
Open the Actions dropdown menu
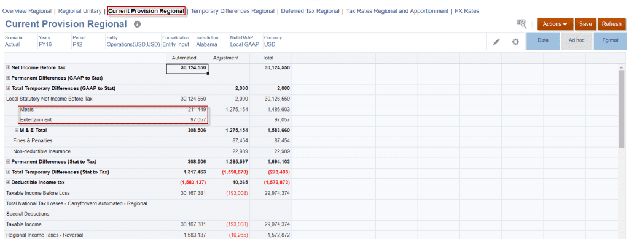pyautogui.click(x=555, y=24)
